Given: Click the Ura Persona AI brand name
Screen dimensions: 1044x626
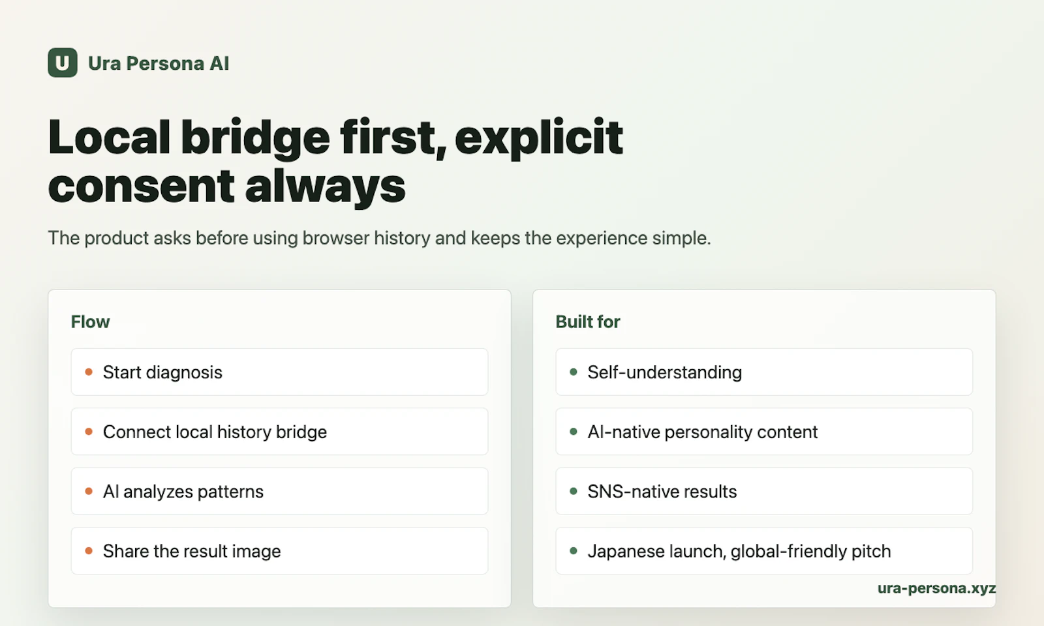Looking at the screenshot, I should 159,63.
